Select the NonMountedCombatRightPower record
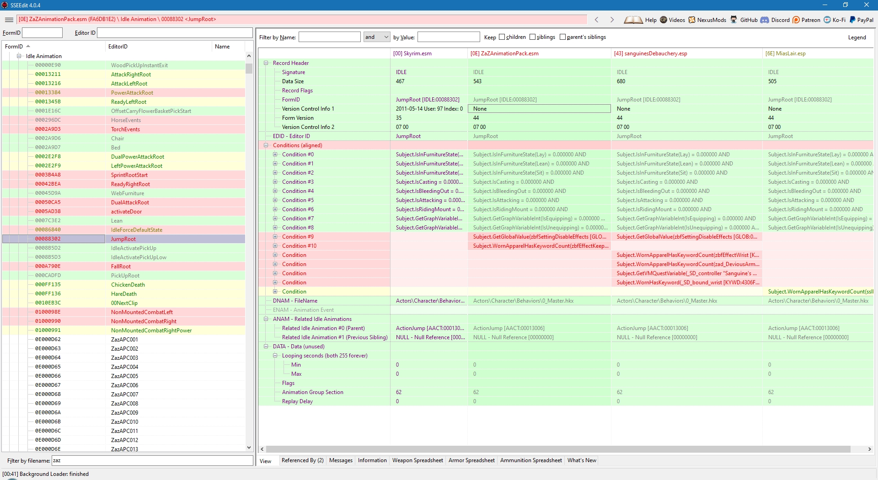The width and height of the screenshot is (878, 480). [151, 331]
